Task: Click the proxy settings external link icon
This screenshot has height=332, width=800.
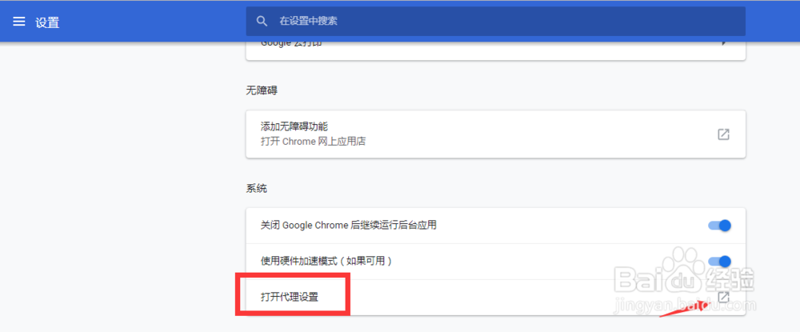Action: click(x=723, y=298)
